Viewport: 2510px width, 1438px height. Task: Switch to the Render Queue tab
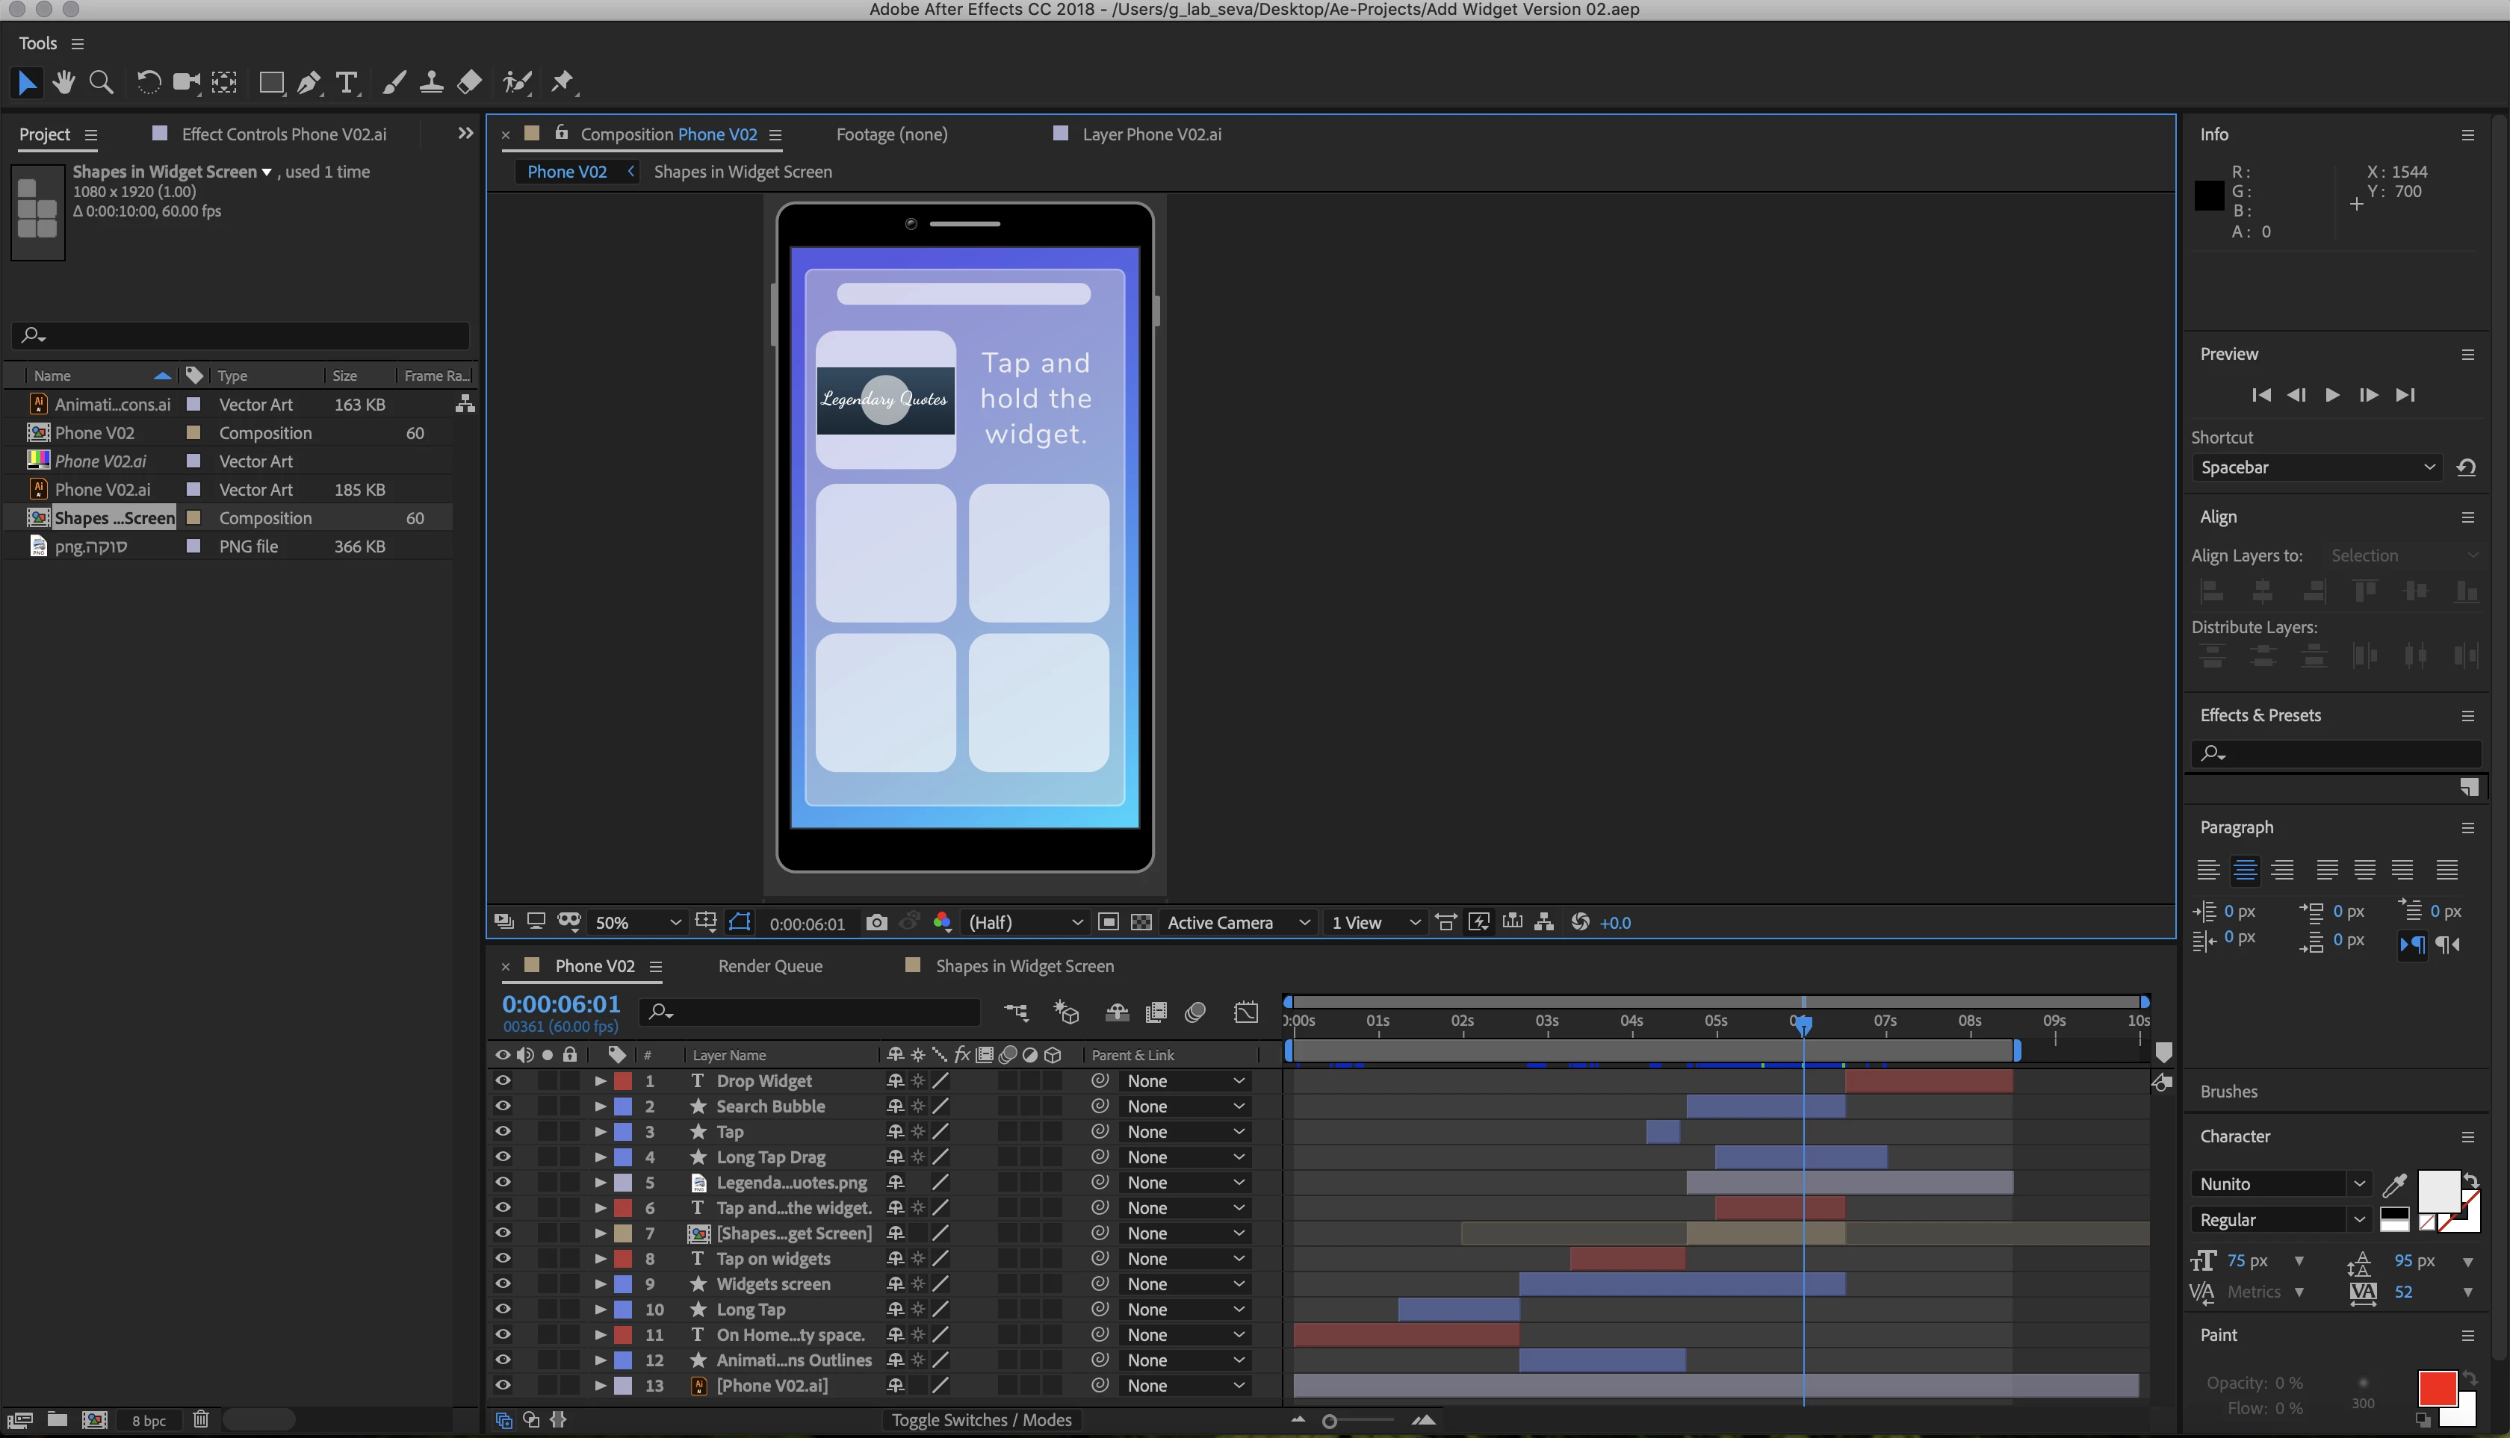coord(769,966)
